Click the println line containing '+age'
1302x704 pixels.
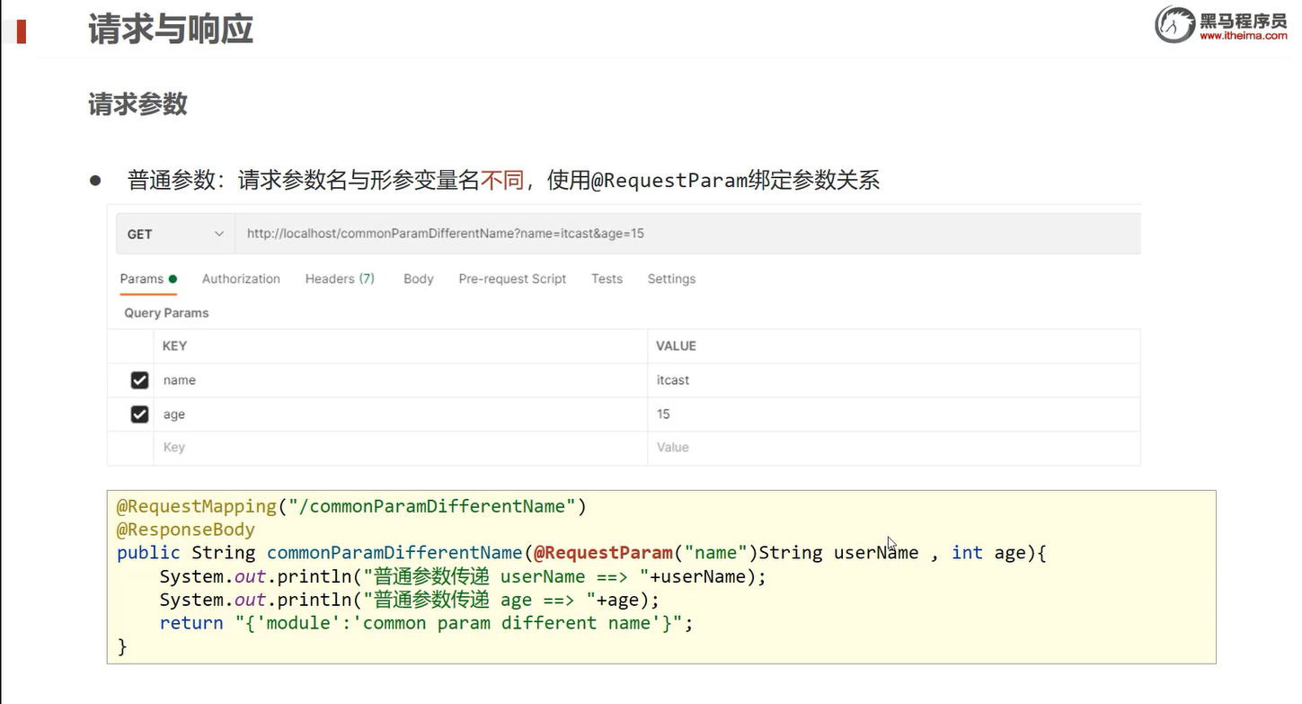[410, 600]
